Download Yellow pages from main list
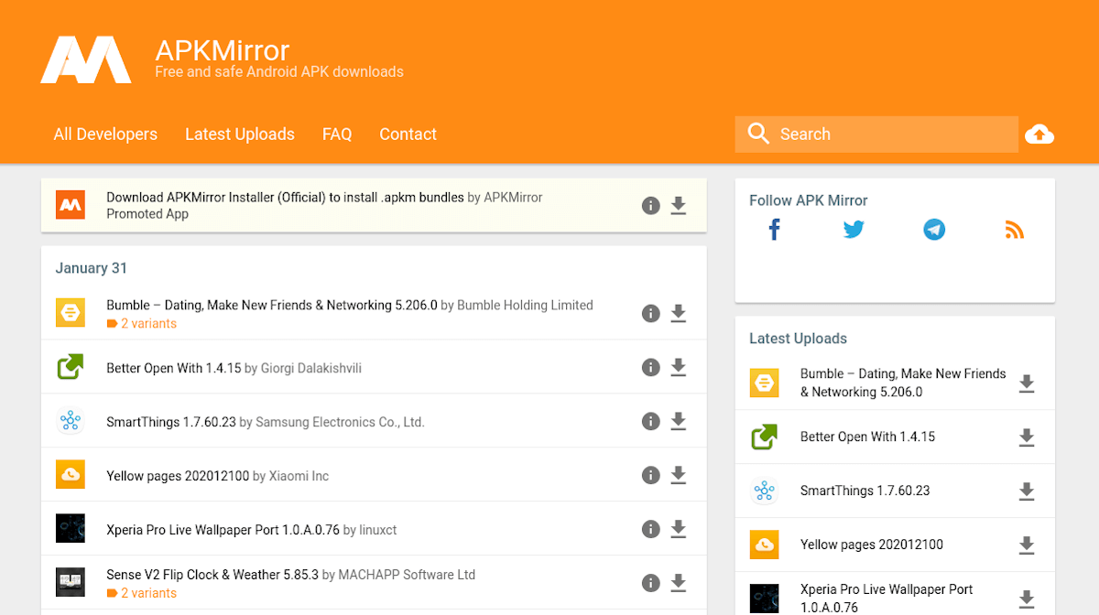The image size is (1099, 615). 679,476
